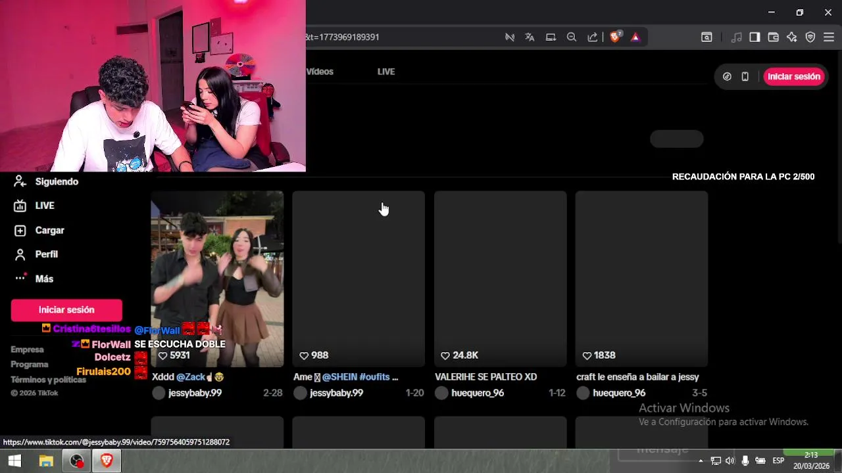
Task: Click the 'Ame @SHEIN #oufits' video title
Action: tap(346, 377)
